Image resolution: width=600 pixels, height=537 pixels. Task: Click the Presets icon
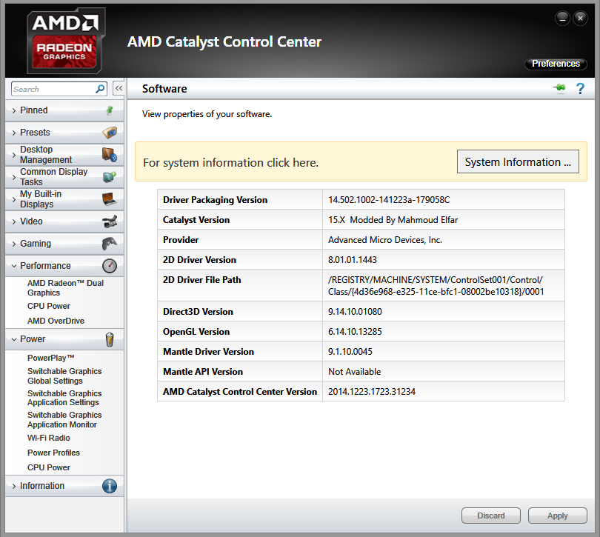pos(110,133)
